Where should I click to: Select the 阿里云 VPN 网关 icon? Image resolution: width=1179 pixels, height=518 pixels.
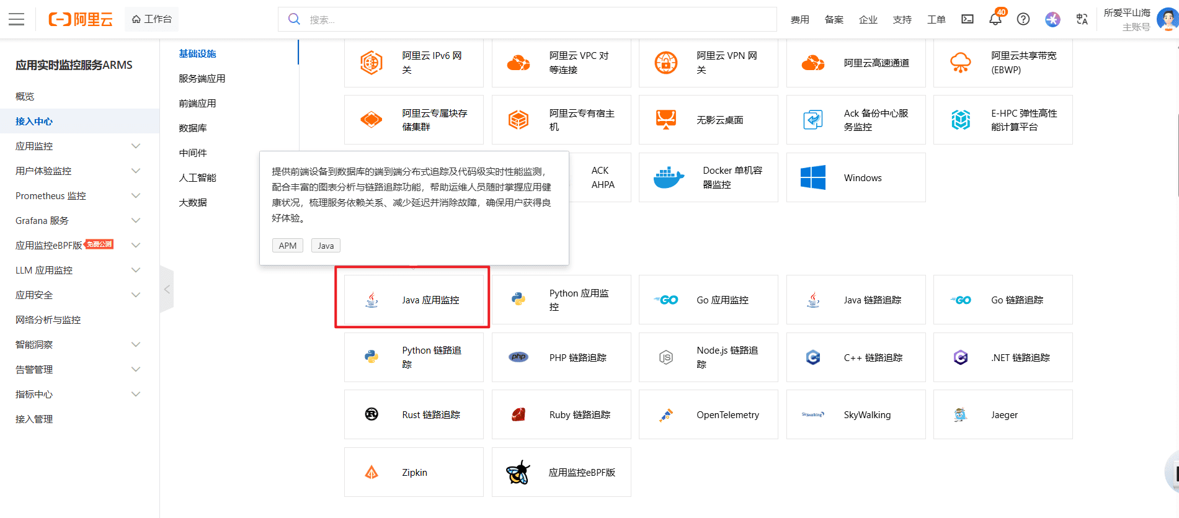pyautogui.click(x=666, y=63)
